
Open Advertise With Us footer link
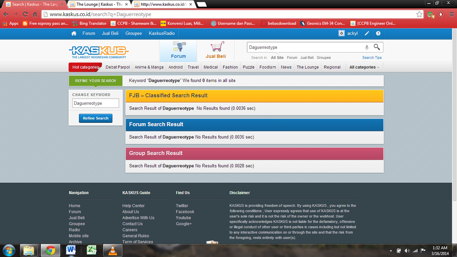(139, 218)
